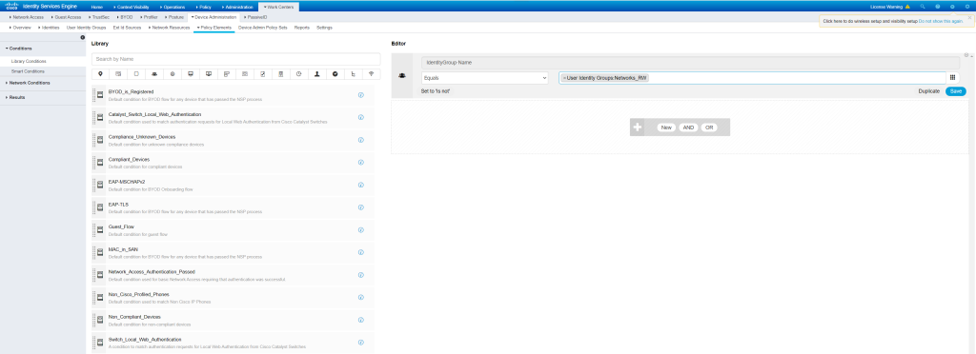Click info icon for Catalyst_Switch_Local_Web_Authentication
976x354 pixels.
coord(361,117)
